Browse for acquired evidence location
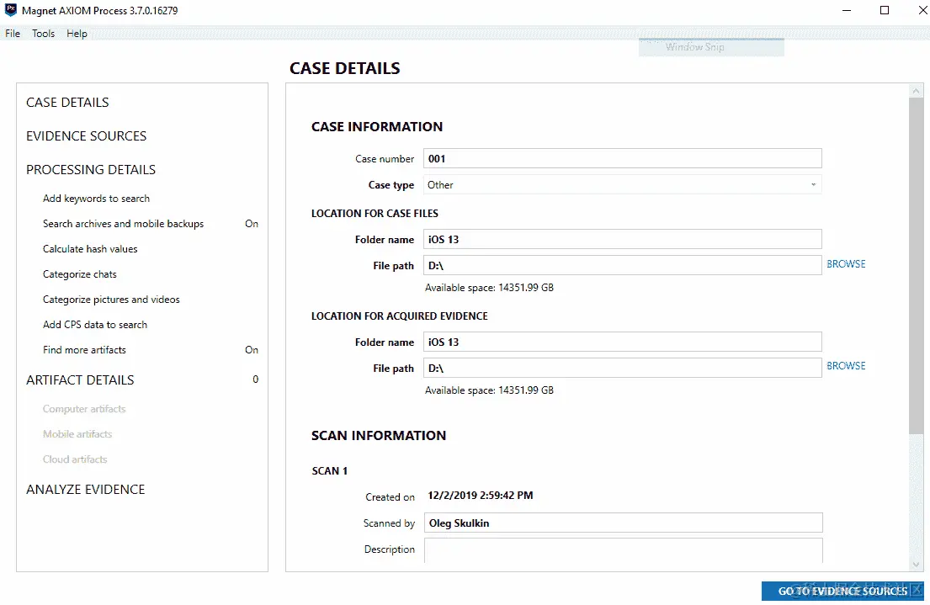This screenshot has width=930, height=605. coord(846,366)
